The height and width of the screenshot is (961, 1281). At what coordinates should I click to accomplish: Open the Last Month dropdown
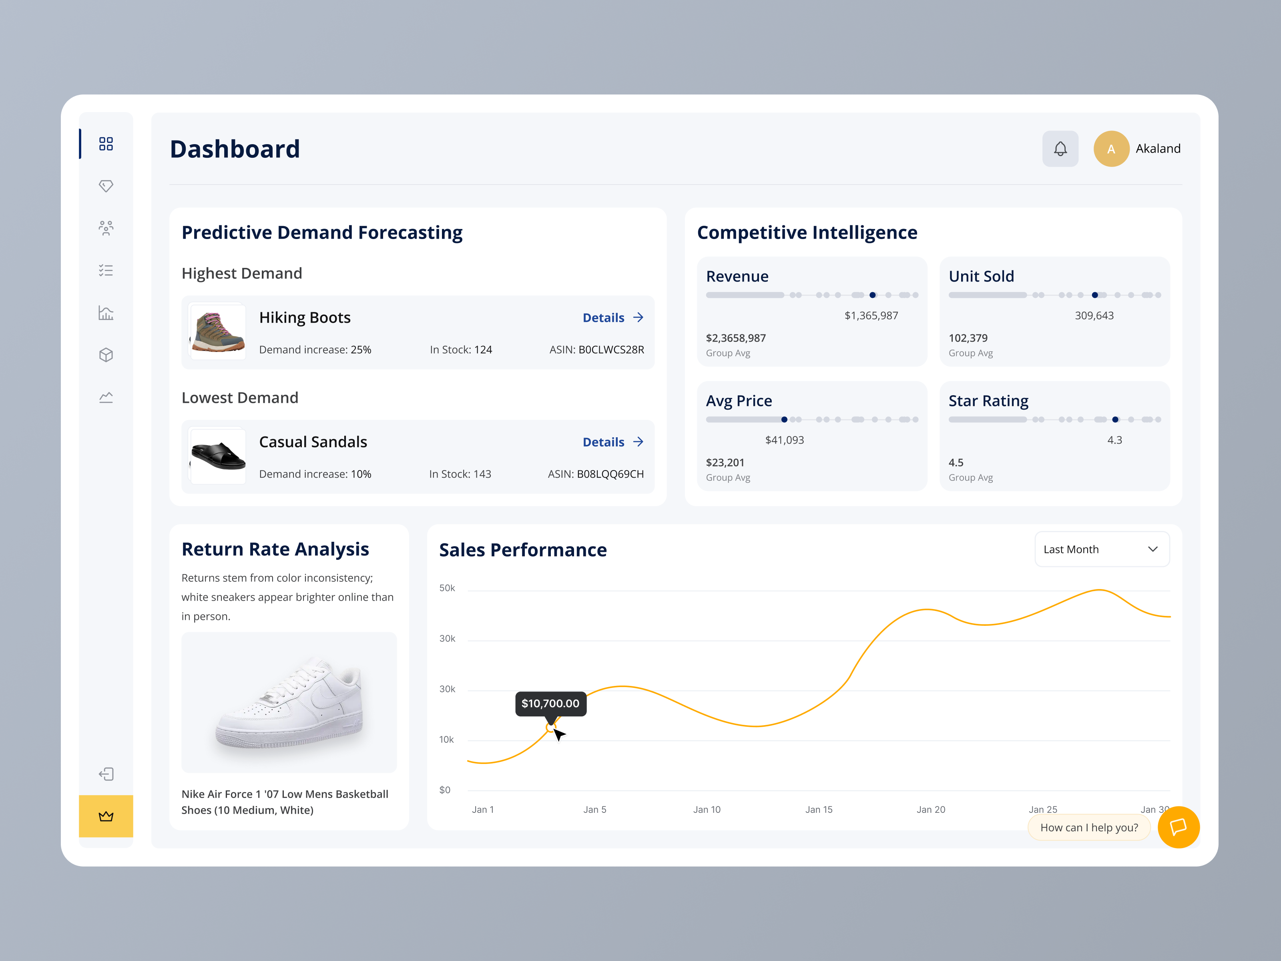point(1102,549)
